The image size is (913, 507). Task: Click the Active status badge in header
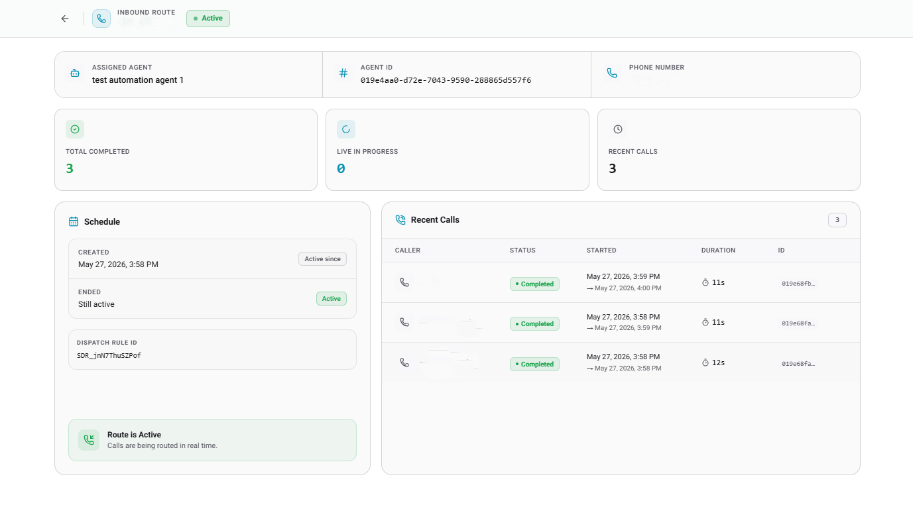point(208,19)
